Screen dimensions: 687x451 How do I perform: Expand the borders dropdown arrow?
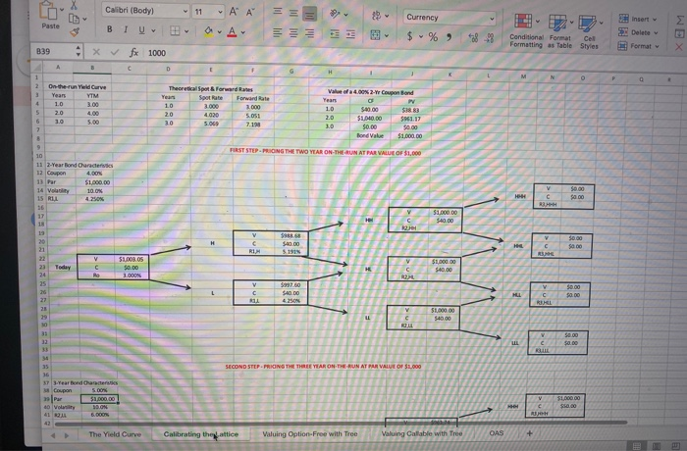pos(186,31)
